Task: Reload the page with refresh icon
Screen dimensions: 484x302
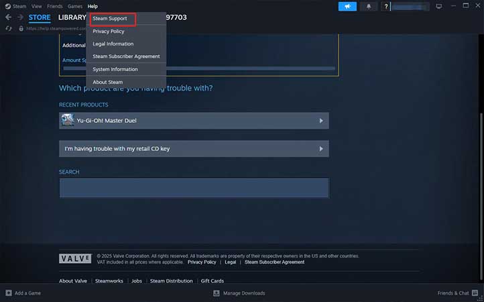Action: click(x=9, y=28)
